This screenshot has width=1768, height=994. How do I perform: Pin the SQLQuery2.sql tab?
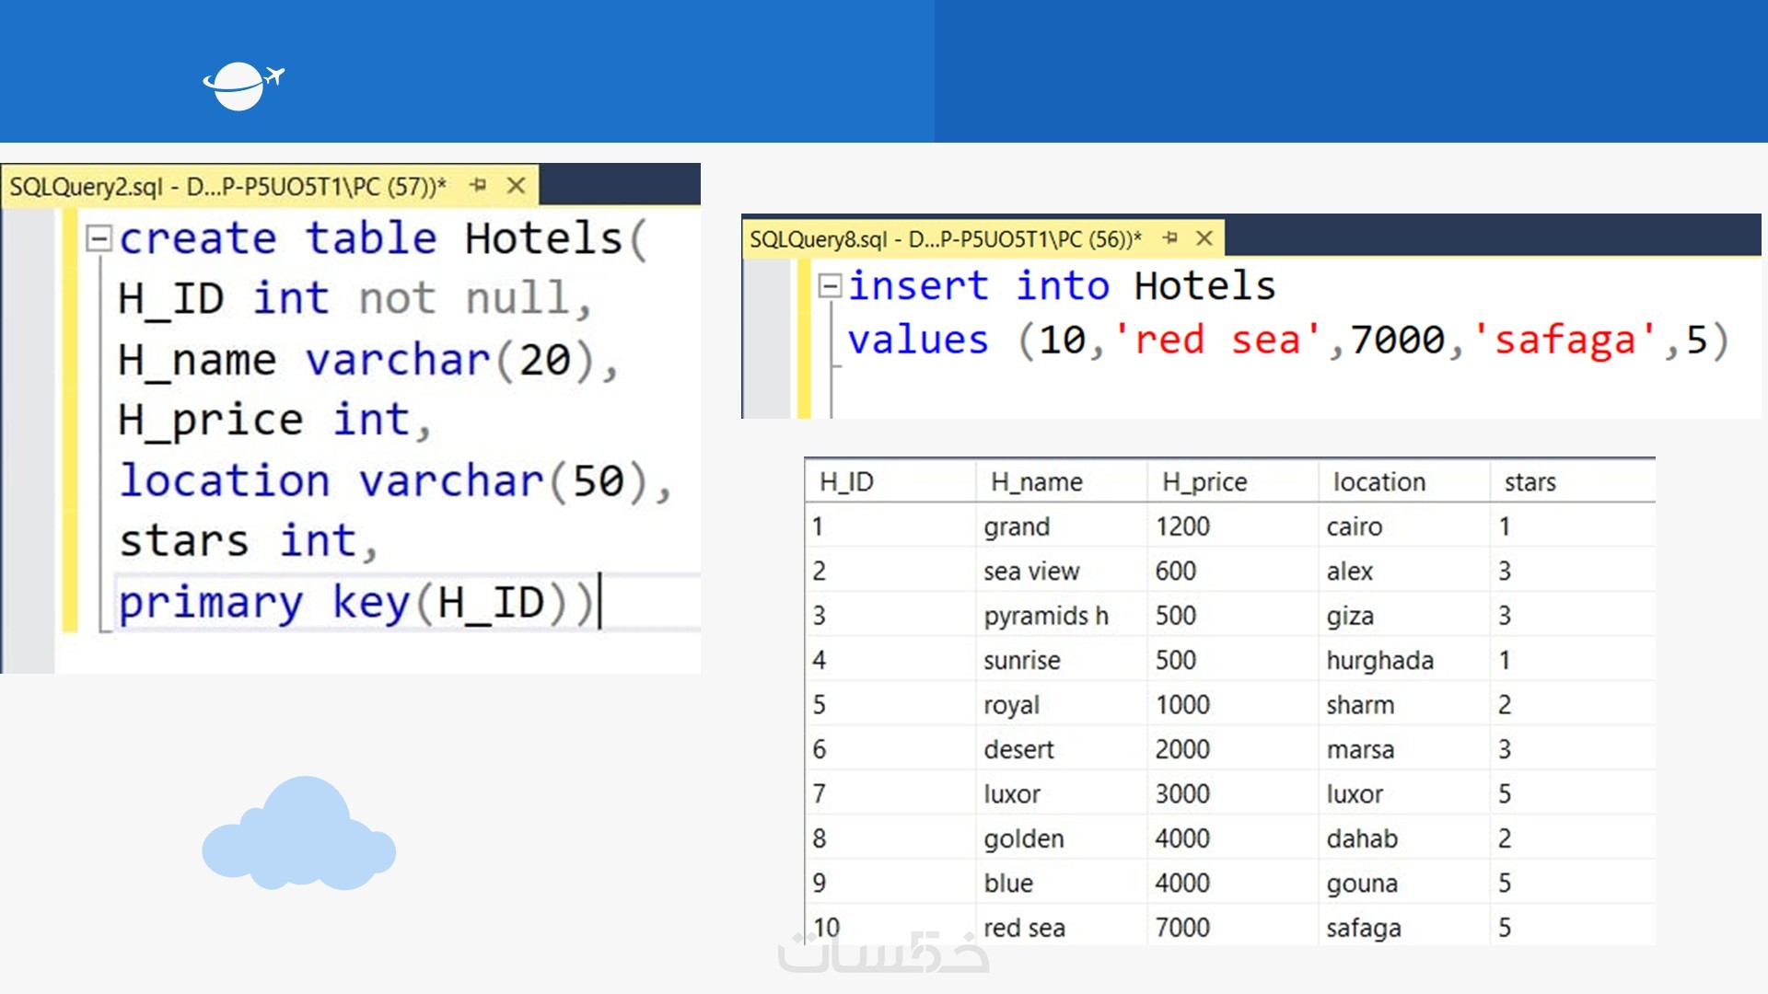478,185
